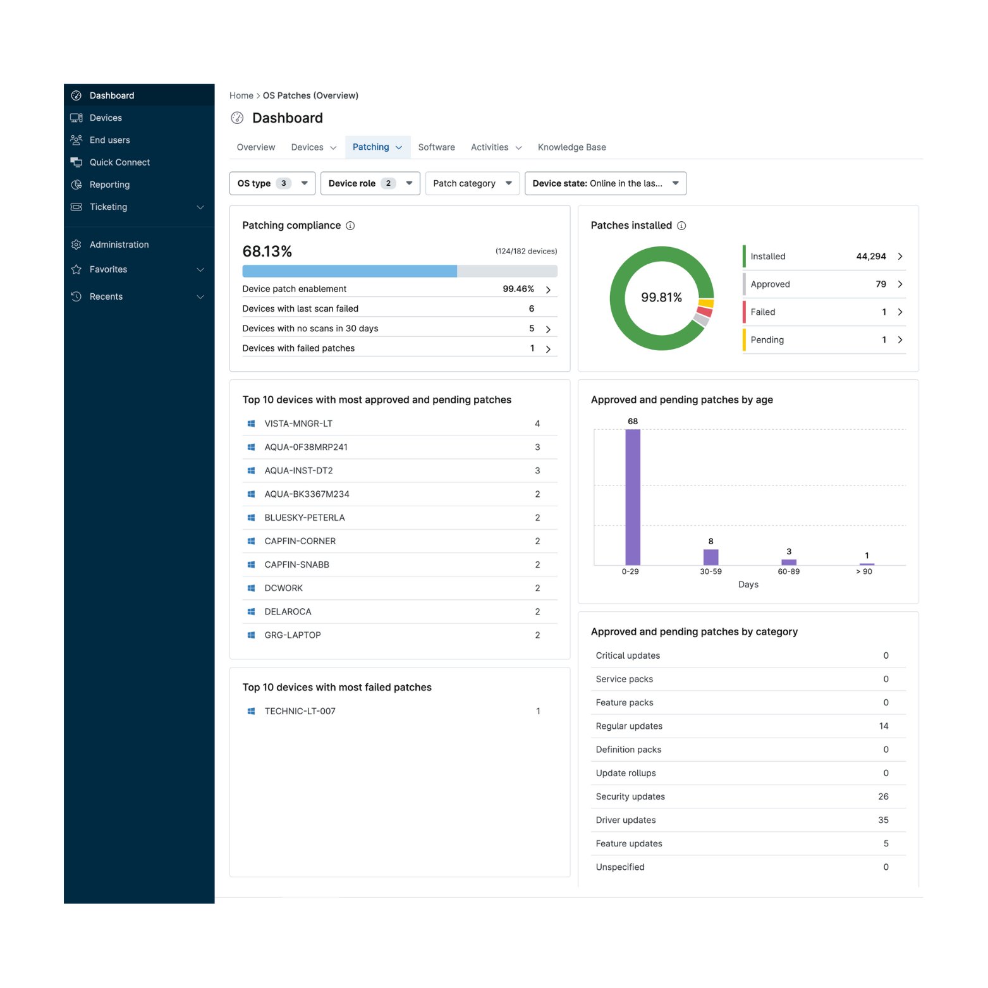The image size is (988, 988).
Task: Click the Home breadcrumb link
Action: (241, 95)
